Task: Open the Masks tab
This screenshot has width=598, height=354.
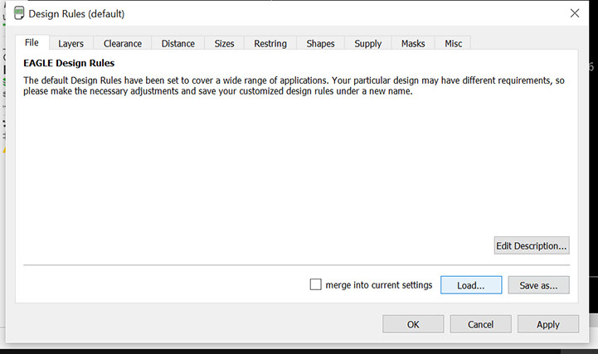Action: (x=413, y=43)
